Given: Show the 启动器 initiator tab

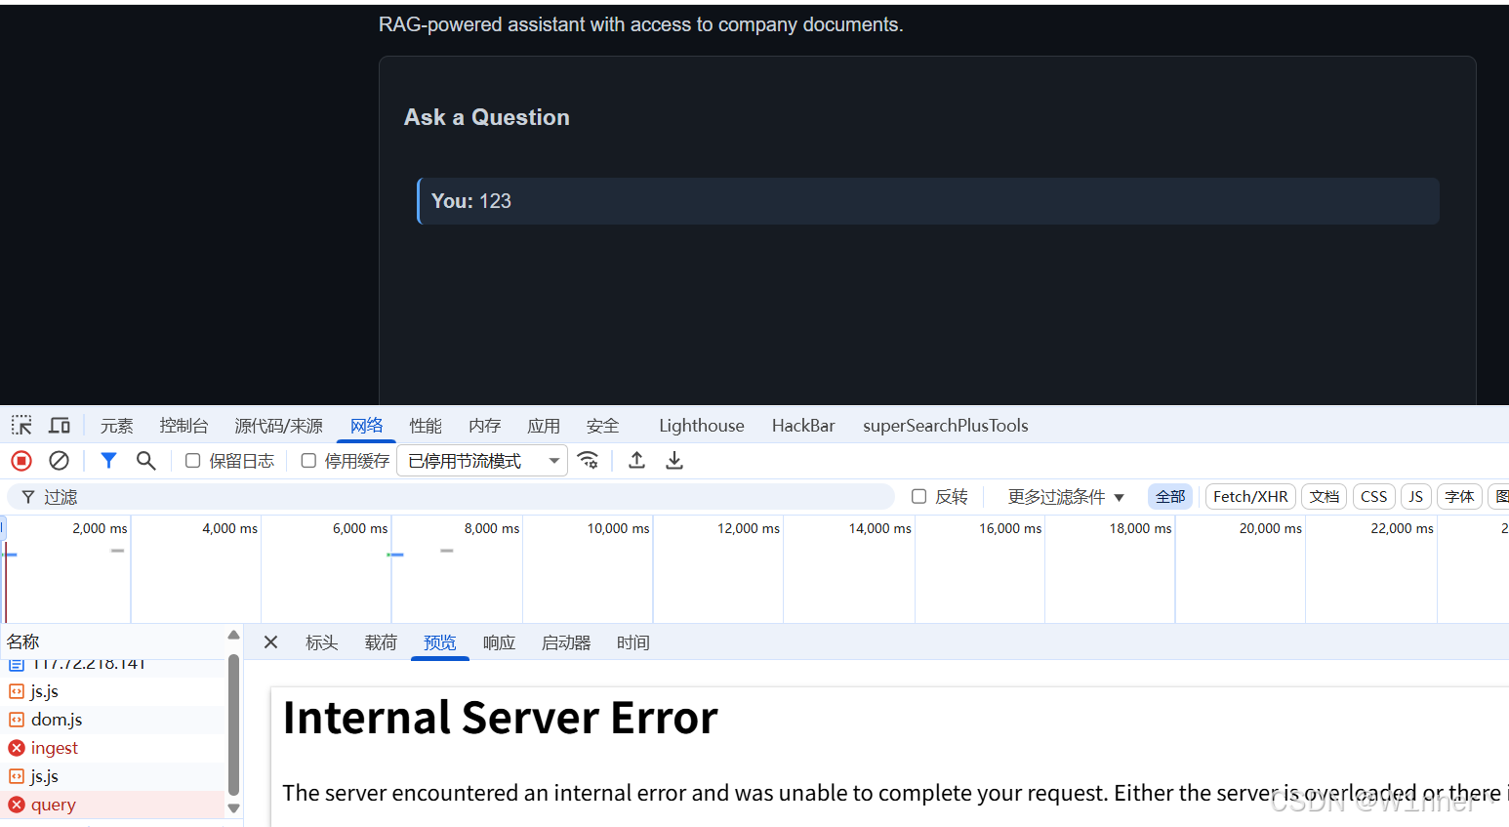Looking at the screenshot, I should [x=567, y=642].
